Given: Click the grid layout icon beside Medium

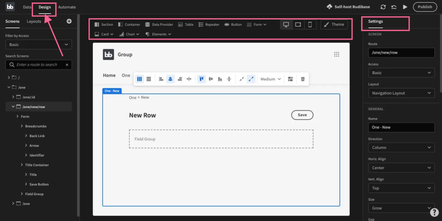Looking at the screenshot, I should [x=290, y=79].
